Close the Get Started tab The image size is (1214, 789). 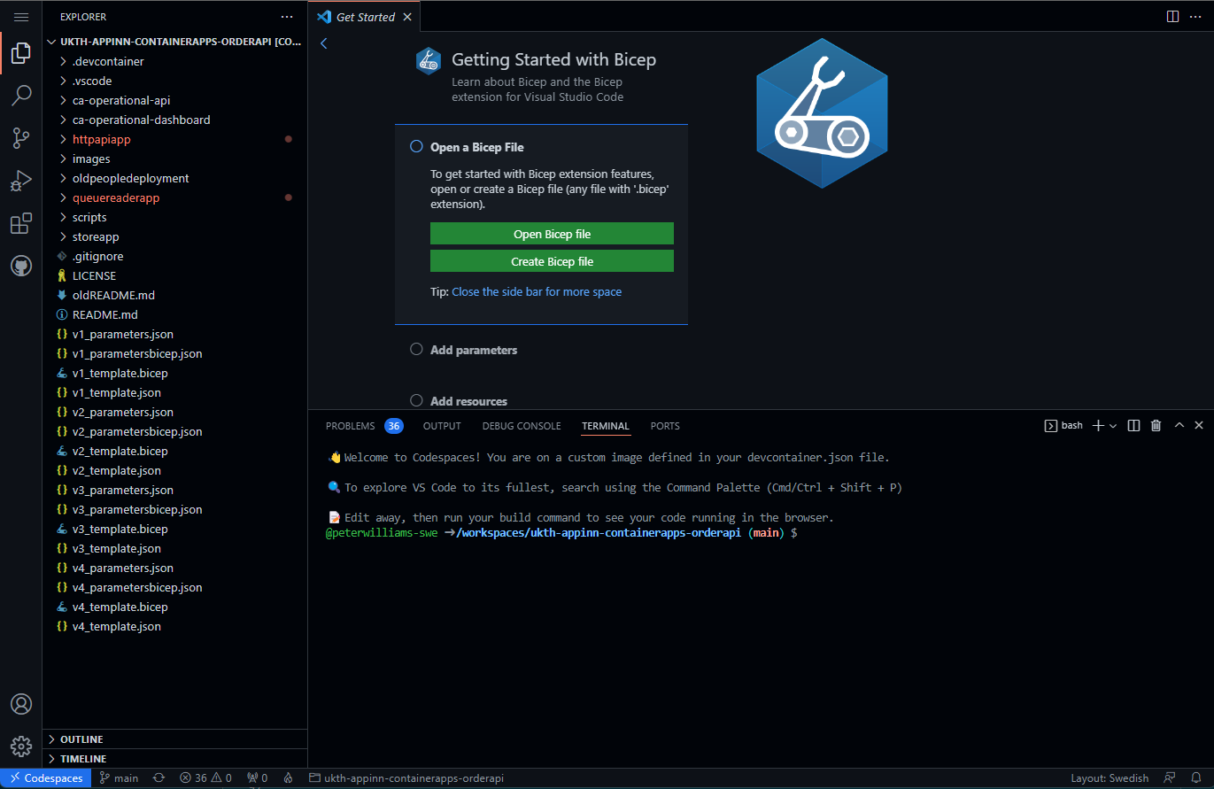407,17
